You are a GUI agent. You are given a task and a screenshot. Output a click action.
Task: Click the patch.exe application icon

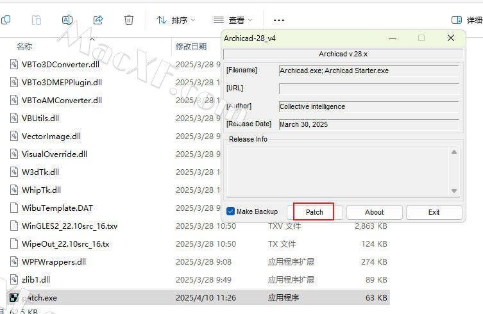pos(14,298)
